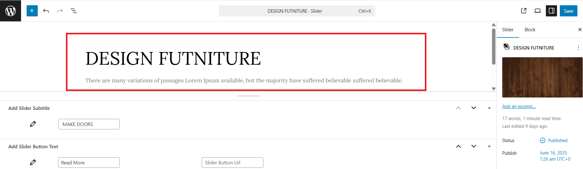Switch to the Block tab

pyautogui.click(x=530, y=30)
